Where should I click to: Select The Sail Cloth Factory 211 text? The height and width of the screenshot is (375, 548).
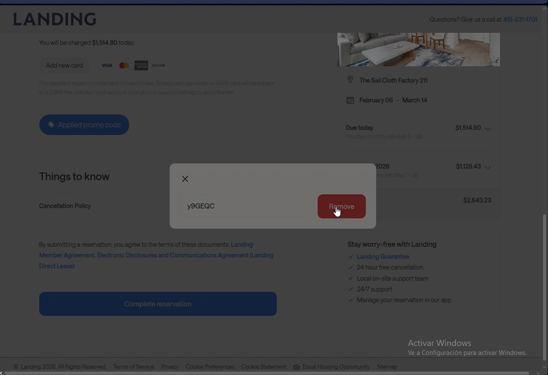point(393,80)
